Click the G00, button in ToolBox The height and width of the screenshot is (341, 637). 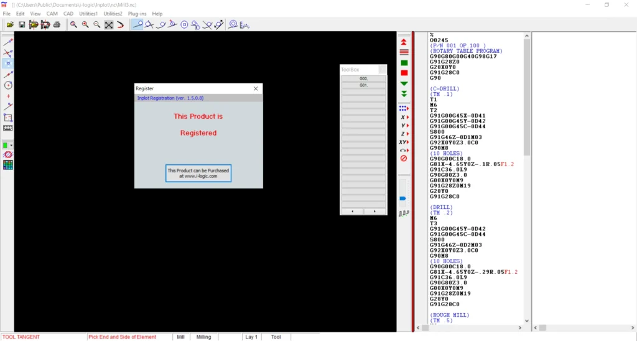363,78
